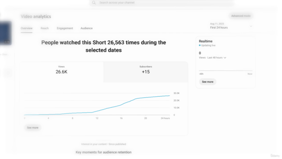
Task: Click 'Interest in your content' caption
Action: coord(93,144)
